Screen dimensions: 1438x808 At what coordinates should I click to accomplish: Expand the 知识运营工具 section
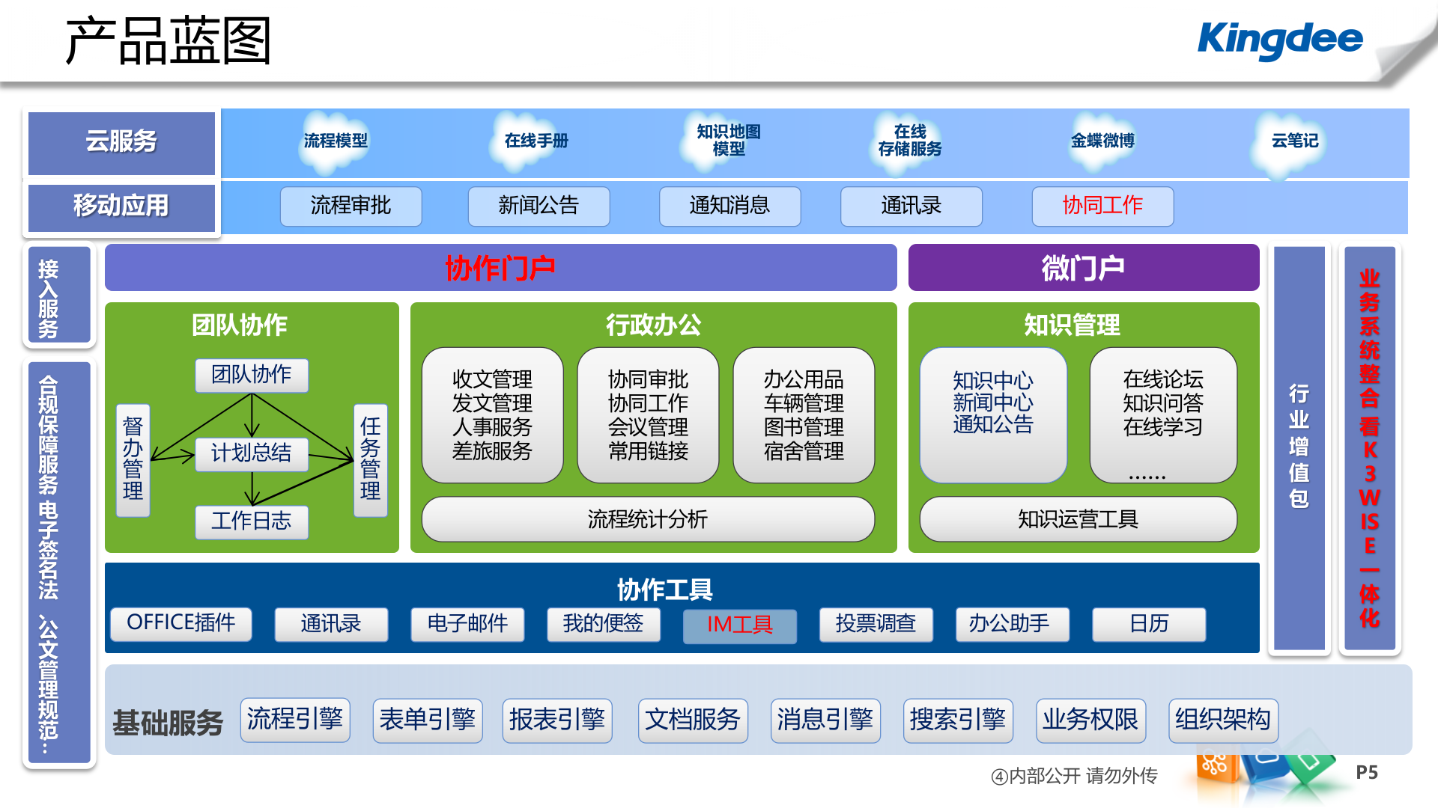pos(1079,519)
